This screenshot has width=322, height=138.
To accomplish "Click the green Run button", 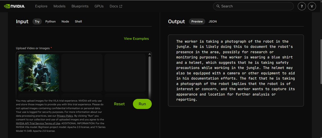I will (x=142, y=104).
